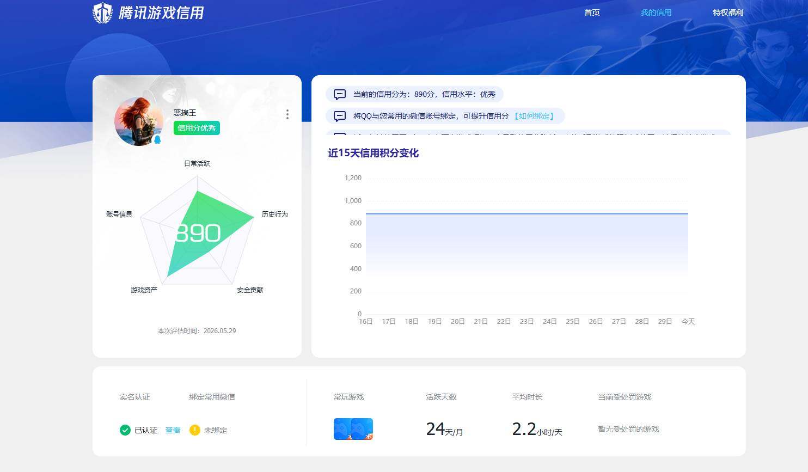Select 我的信用 in the top navigation

coord(656,13)
